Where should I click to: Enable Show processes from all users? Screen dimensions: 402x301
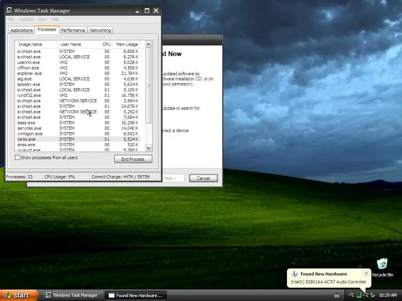coord(17,158)
